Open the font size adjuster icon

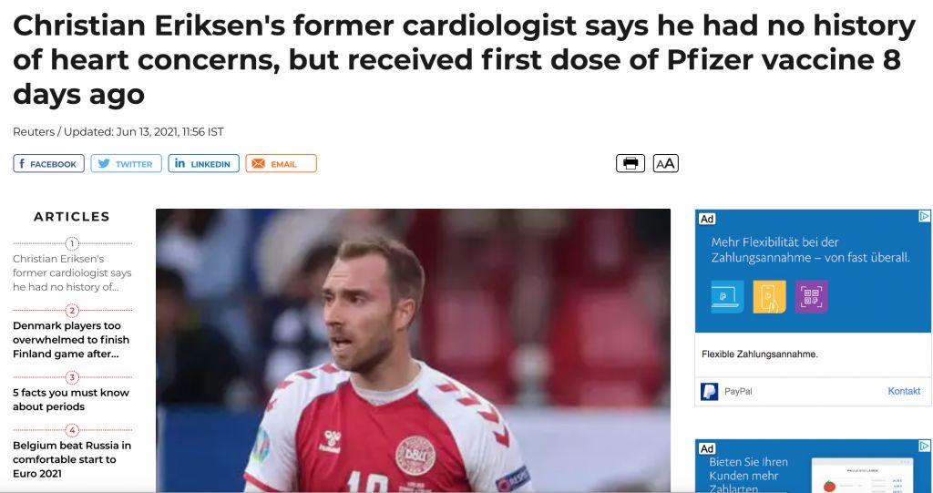pos(666,164)
